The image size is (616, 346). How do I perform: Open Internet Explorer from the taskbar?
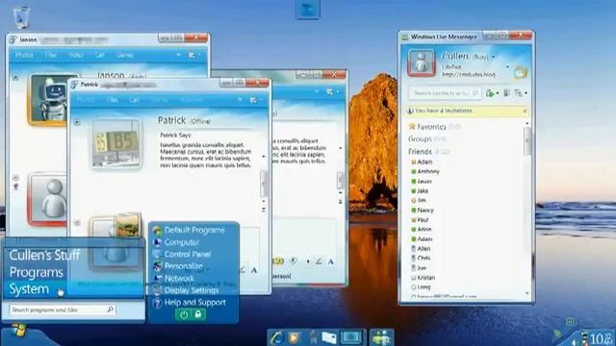click(x=278, y=337)
